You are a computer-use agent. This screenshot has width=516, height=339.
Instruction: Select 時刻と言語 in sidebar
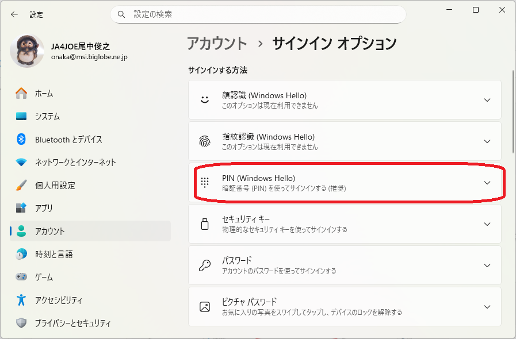pyautogui.click(x=90, y=254)
